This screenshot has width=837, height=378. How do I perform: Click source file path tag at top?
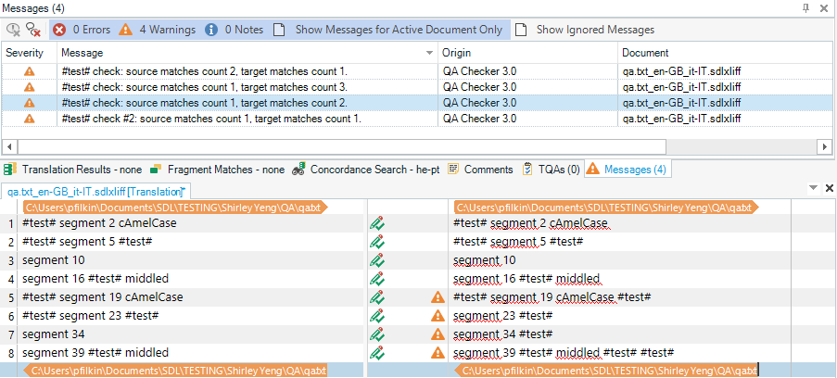tap(175, 208)
